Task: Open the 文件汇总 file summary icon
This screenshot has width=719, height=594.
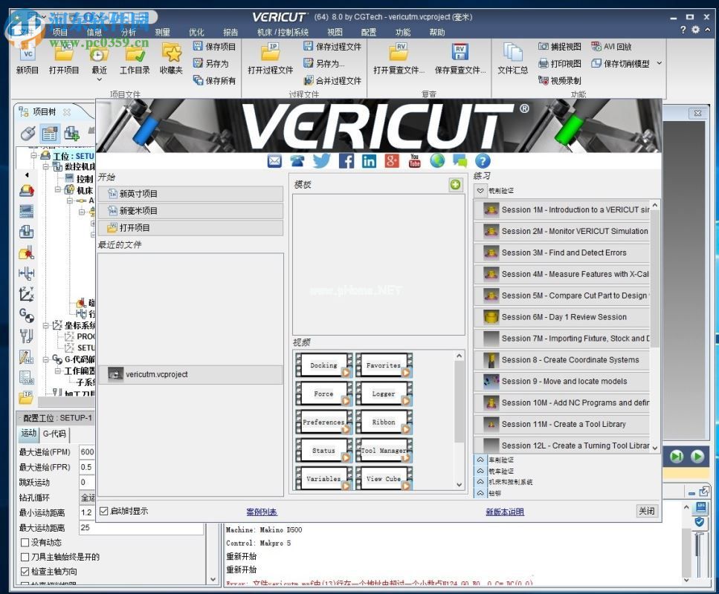Action: (x=512, y=59)
